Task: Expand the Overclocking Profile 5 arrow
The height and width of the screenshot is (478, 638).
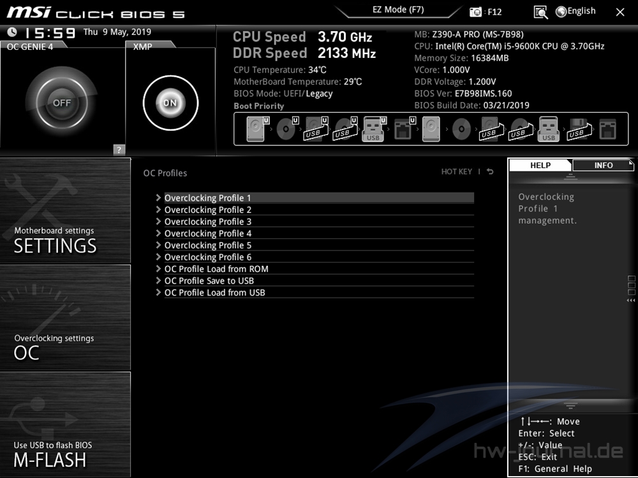Action: pos(158,245)
